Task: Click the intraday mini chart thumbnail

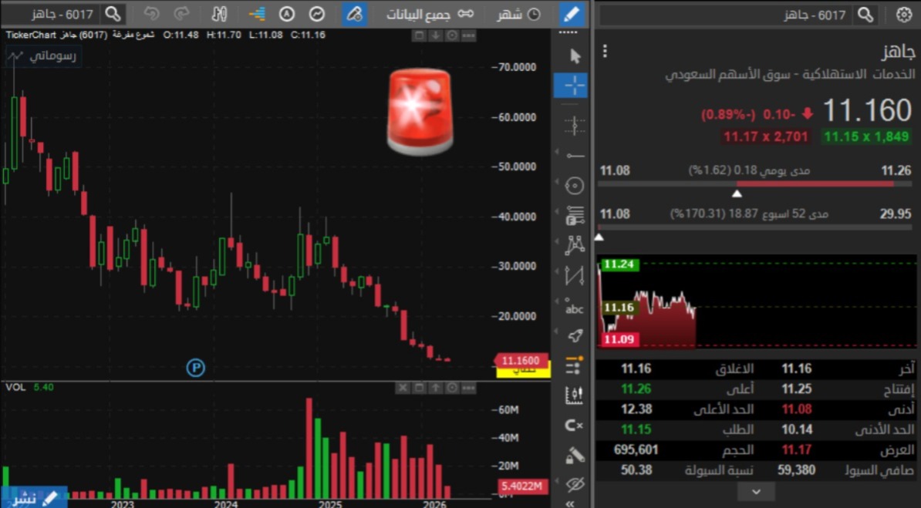Action: click(757, 302)
